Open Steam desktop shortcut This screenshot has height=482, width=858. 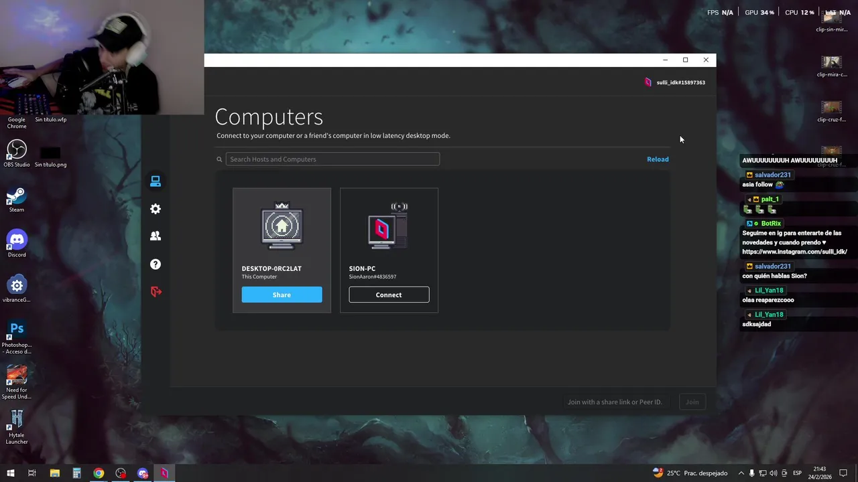click(17, 199)
